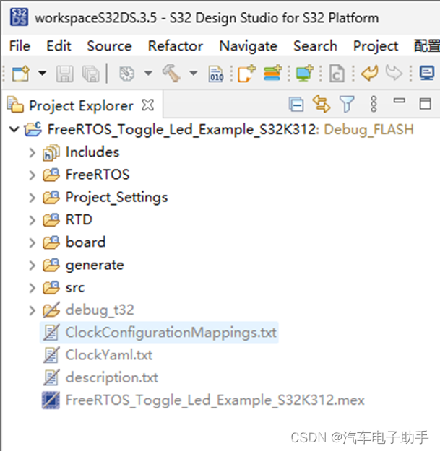This screenshot has width=440, height=451.
Task: Expand the Includes node
Action: pos(32,153)
